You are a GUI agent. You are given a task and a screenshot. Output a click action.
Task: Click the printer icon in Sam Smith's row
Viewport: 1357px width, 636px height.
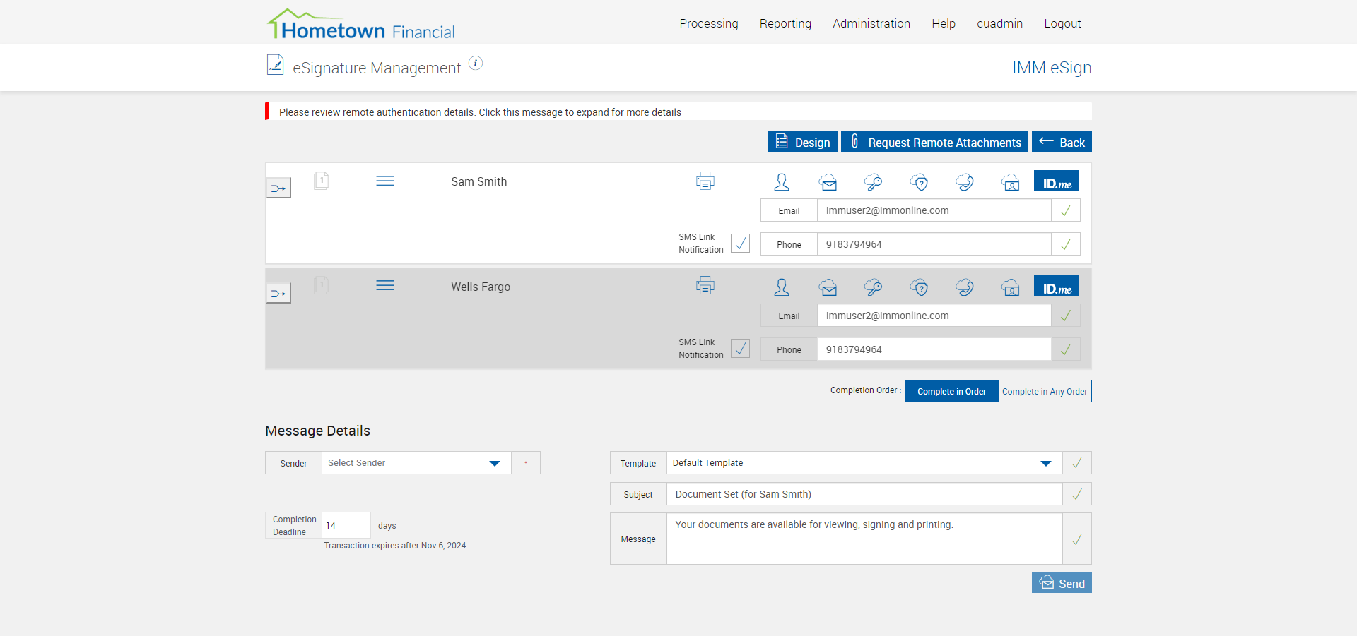[705, 181]
